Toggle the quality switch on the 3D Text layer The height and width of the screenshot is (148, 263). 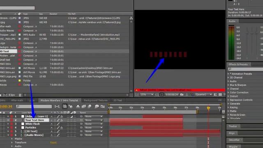[58, 131]
